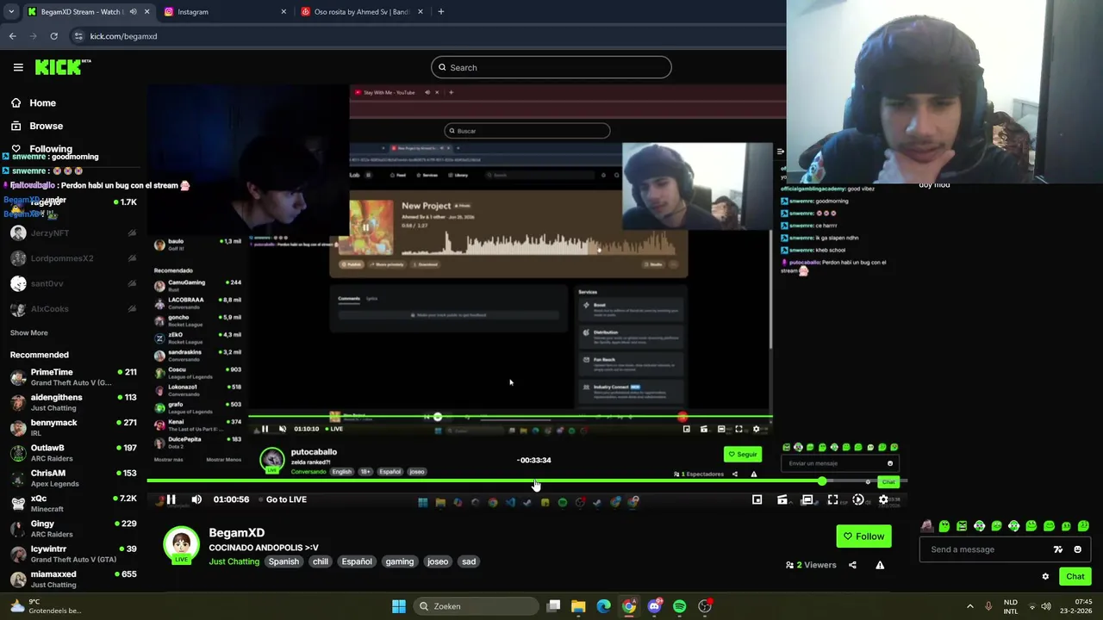
Task: Pick the first streamer-face emote above chat input
Action: coord(926,526)
